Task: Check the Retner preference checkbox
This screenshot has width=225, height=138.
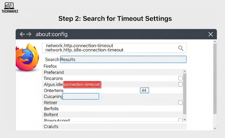Action: click(180, 102)
